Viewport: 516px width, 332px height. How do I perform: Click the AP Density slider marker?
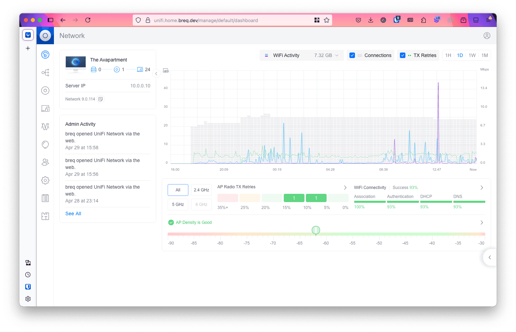pos(316,230)
